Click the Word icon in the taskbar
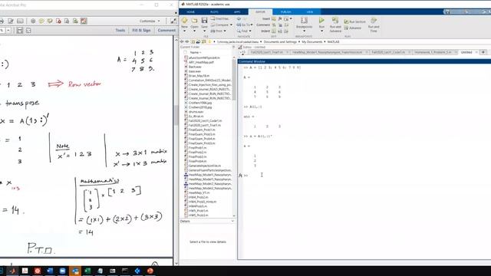This screenshot has height=276, width=491. point(50,271)
